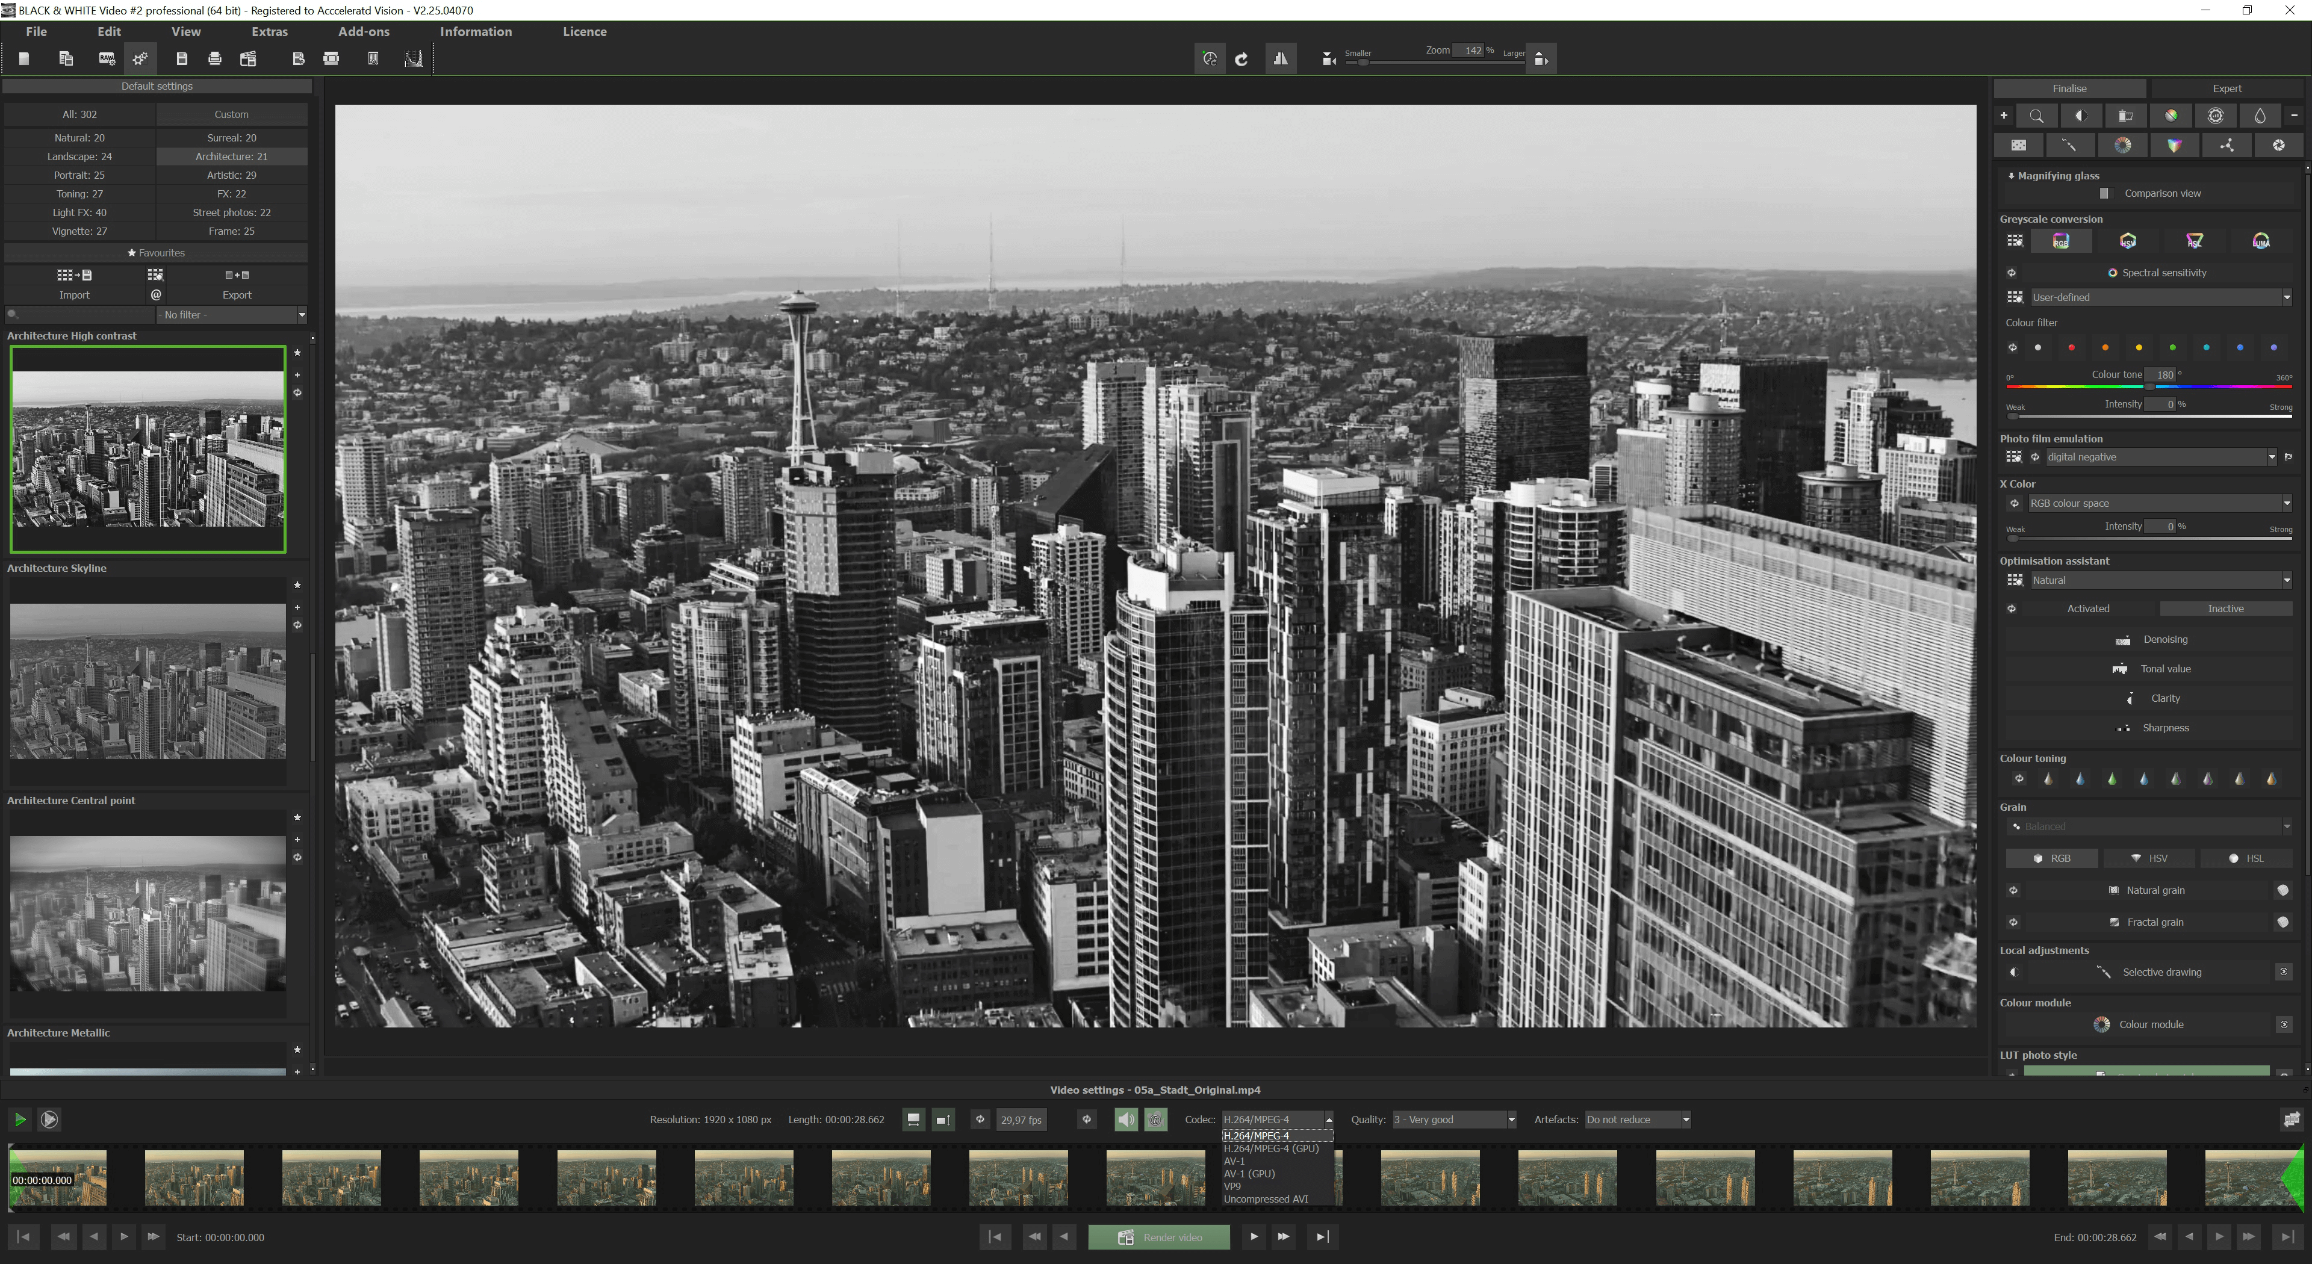Open the Quality dropdown showing Very good
The width and height of the screenshot is (2312, 1264).
[x=1509, y=1119]
